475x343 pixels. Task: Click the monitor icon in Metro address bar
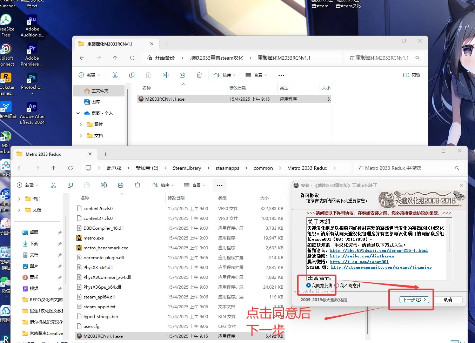click(x=88, y=168)
